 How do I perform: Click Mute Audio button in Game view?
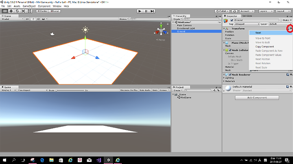(145, 90)
